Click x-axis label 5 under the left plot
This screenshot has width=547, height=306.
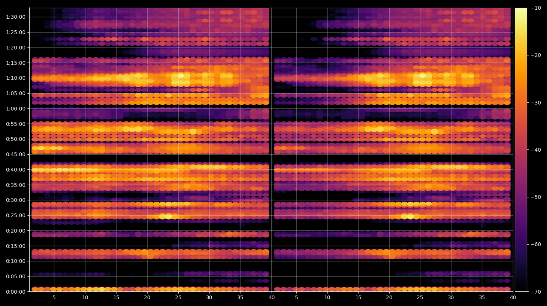tap(54, 298)
